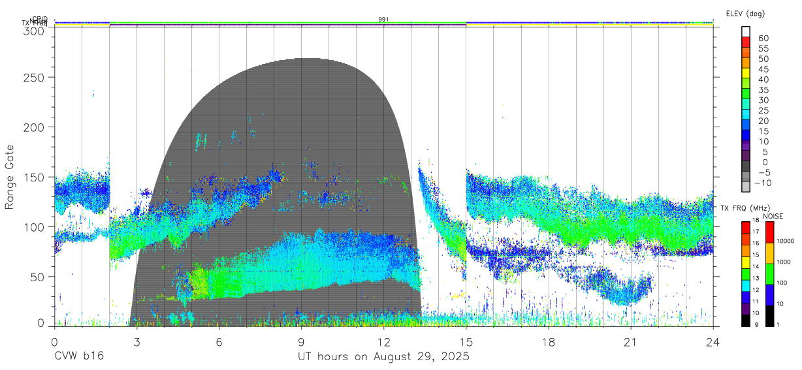Click the red top segment of TX FRQ bar
802x370 pixels.
tap(746, 227)
